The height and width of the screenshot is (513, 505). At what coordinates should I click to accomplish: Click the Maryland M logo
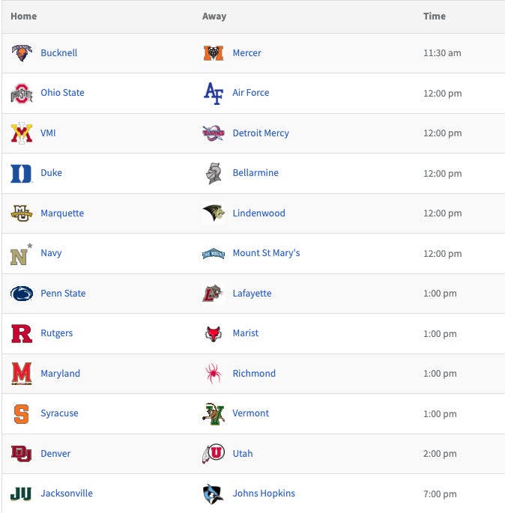22,374
